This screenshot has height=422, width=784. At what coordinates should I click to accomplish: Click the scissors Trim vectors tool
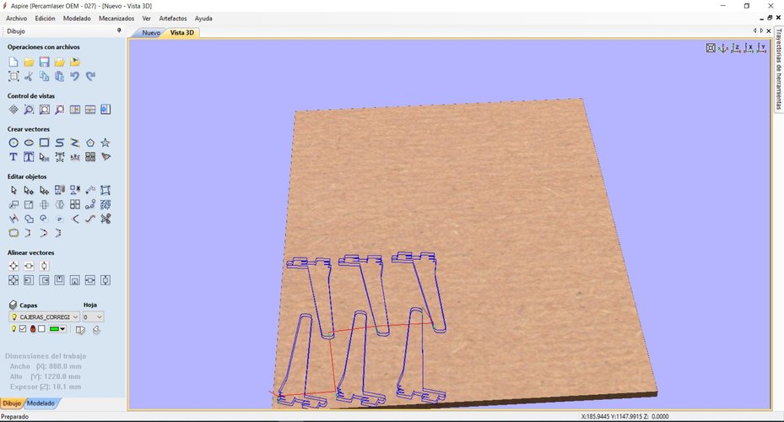coord(105,219)
